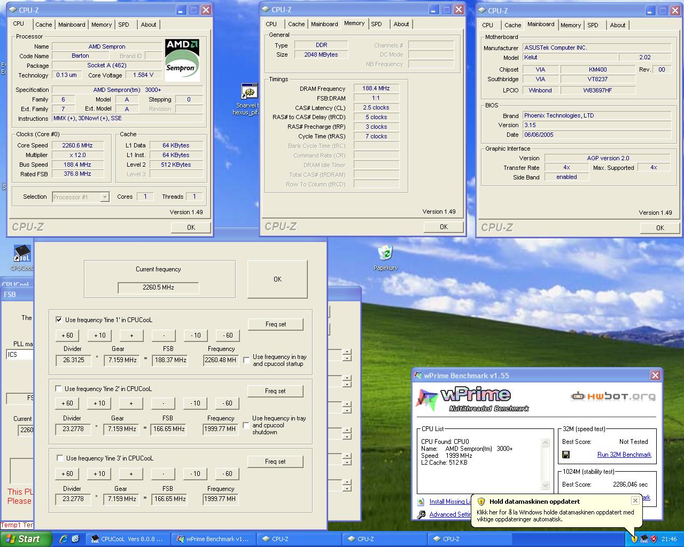
Task: Click the Chipset model KM400 value
Action: [598, 69]
